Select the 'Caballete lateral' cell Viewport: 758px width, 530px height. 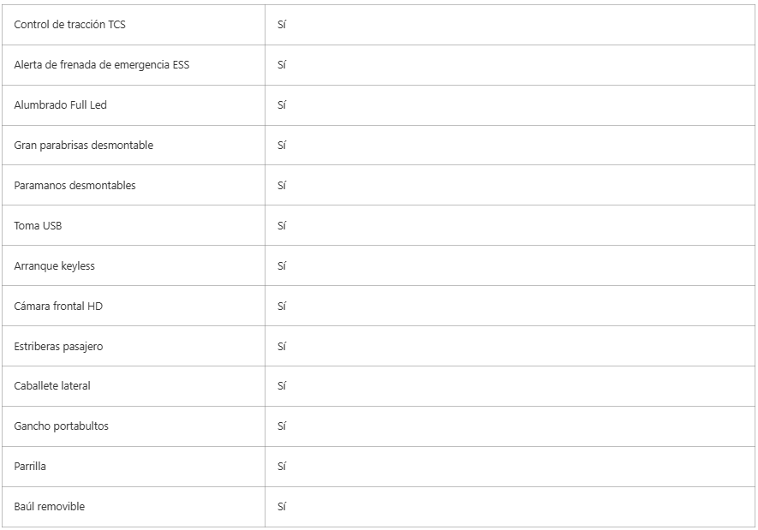(52, 386)
